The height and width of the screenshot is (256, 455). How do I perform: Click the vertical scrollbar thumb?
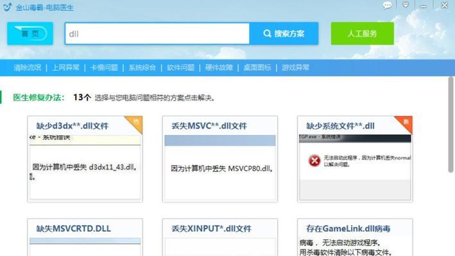pyautogui.click(x=451, y=125)
